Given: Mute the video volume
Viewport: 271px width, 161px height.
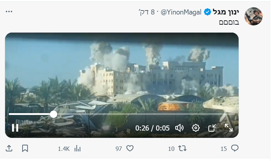Looking at the screenshot, I should click(x=179, y=128).
